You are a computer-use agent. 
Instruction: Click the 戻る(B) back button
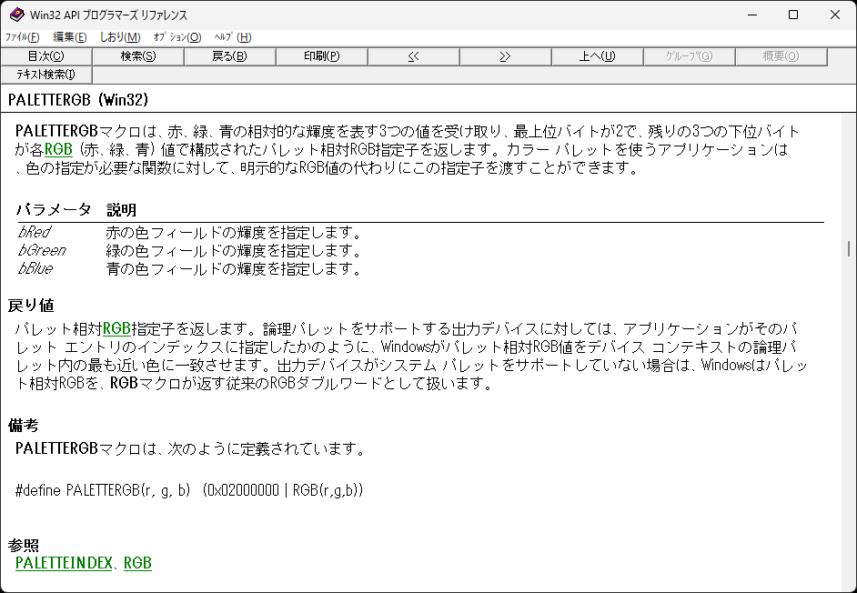click(230, 56)
